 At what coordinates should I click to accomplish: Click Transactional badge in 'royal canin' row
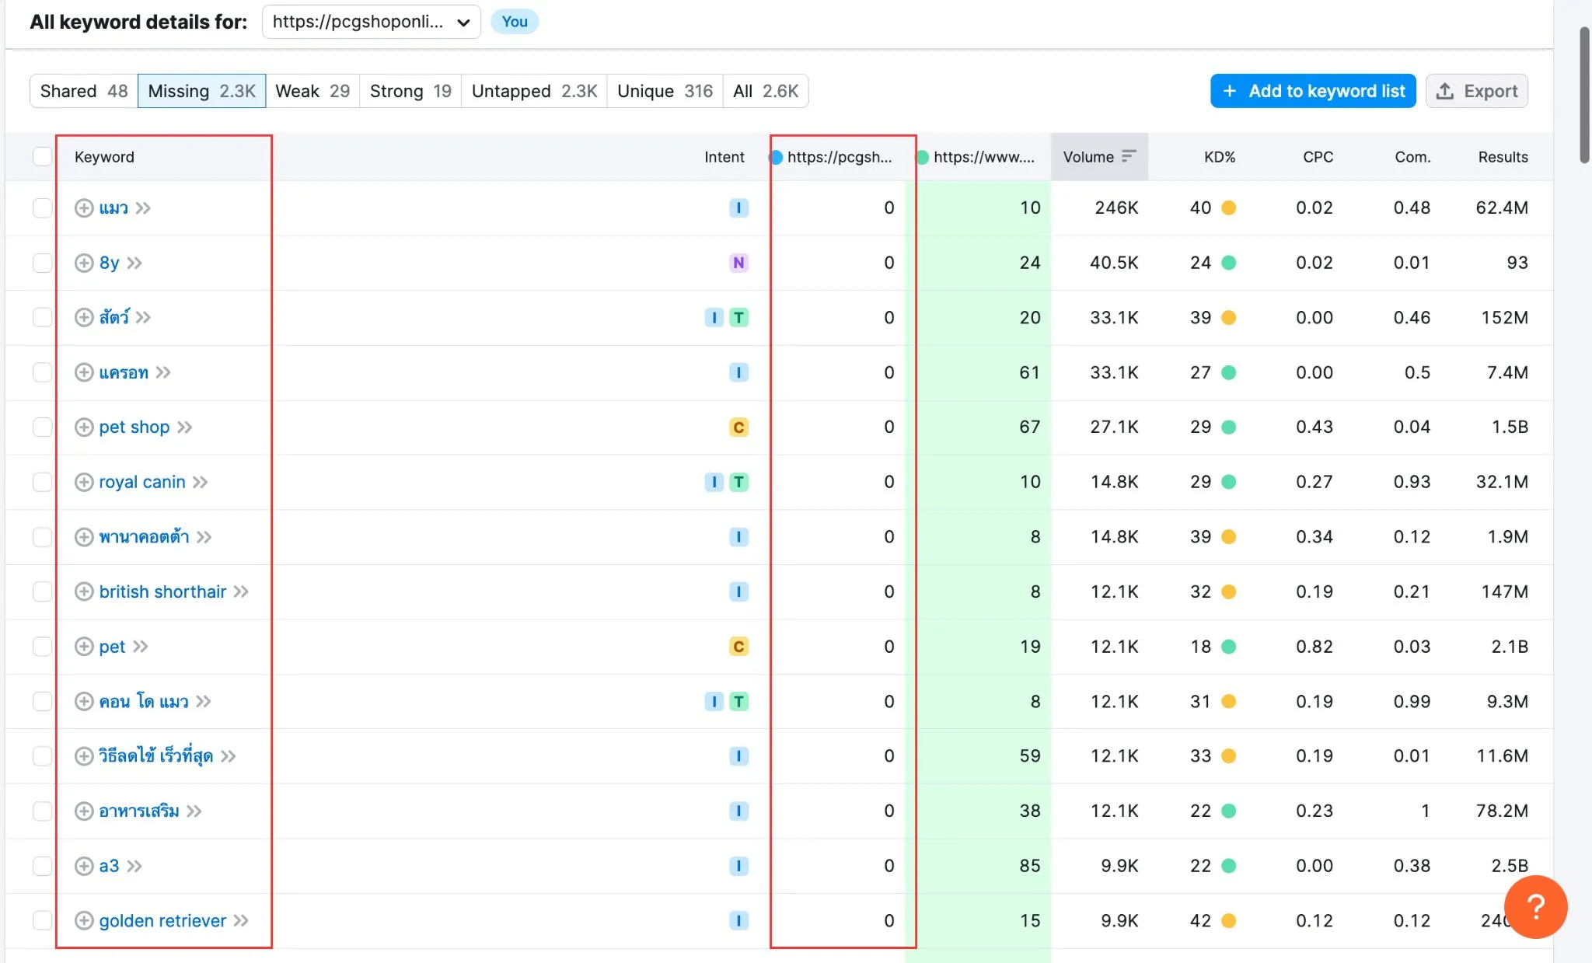[x=738, y=482]
